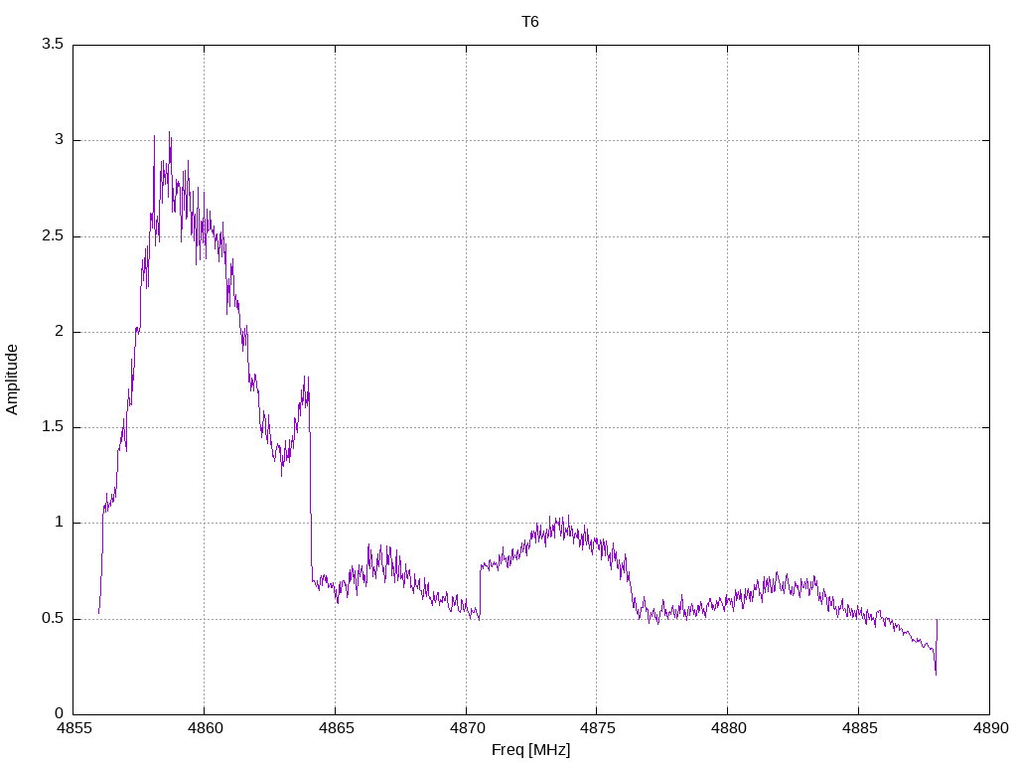Click x-axis tick label 4865
The height and width of the screenshot is (763, 1017).
pyautogui.click(x=336, y=728)
